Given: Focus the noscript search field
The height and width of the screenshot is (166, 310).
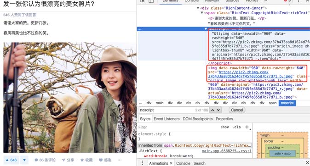Looking at the screenshot, I should click(174, 110).
